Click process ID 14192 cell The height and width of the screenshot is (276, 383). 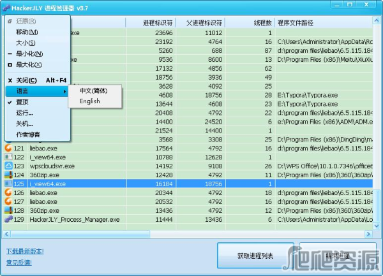coord(164,166)
